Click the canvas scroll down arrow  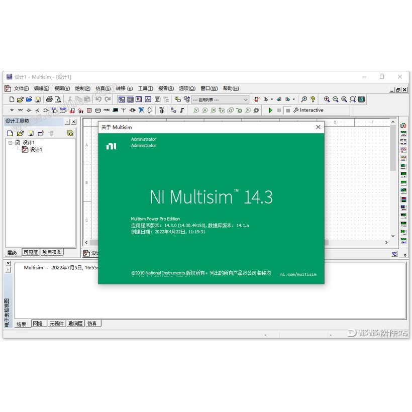pos(393,236)
